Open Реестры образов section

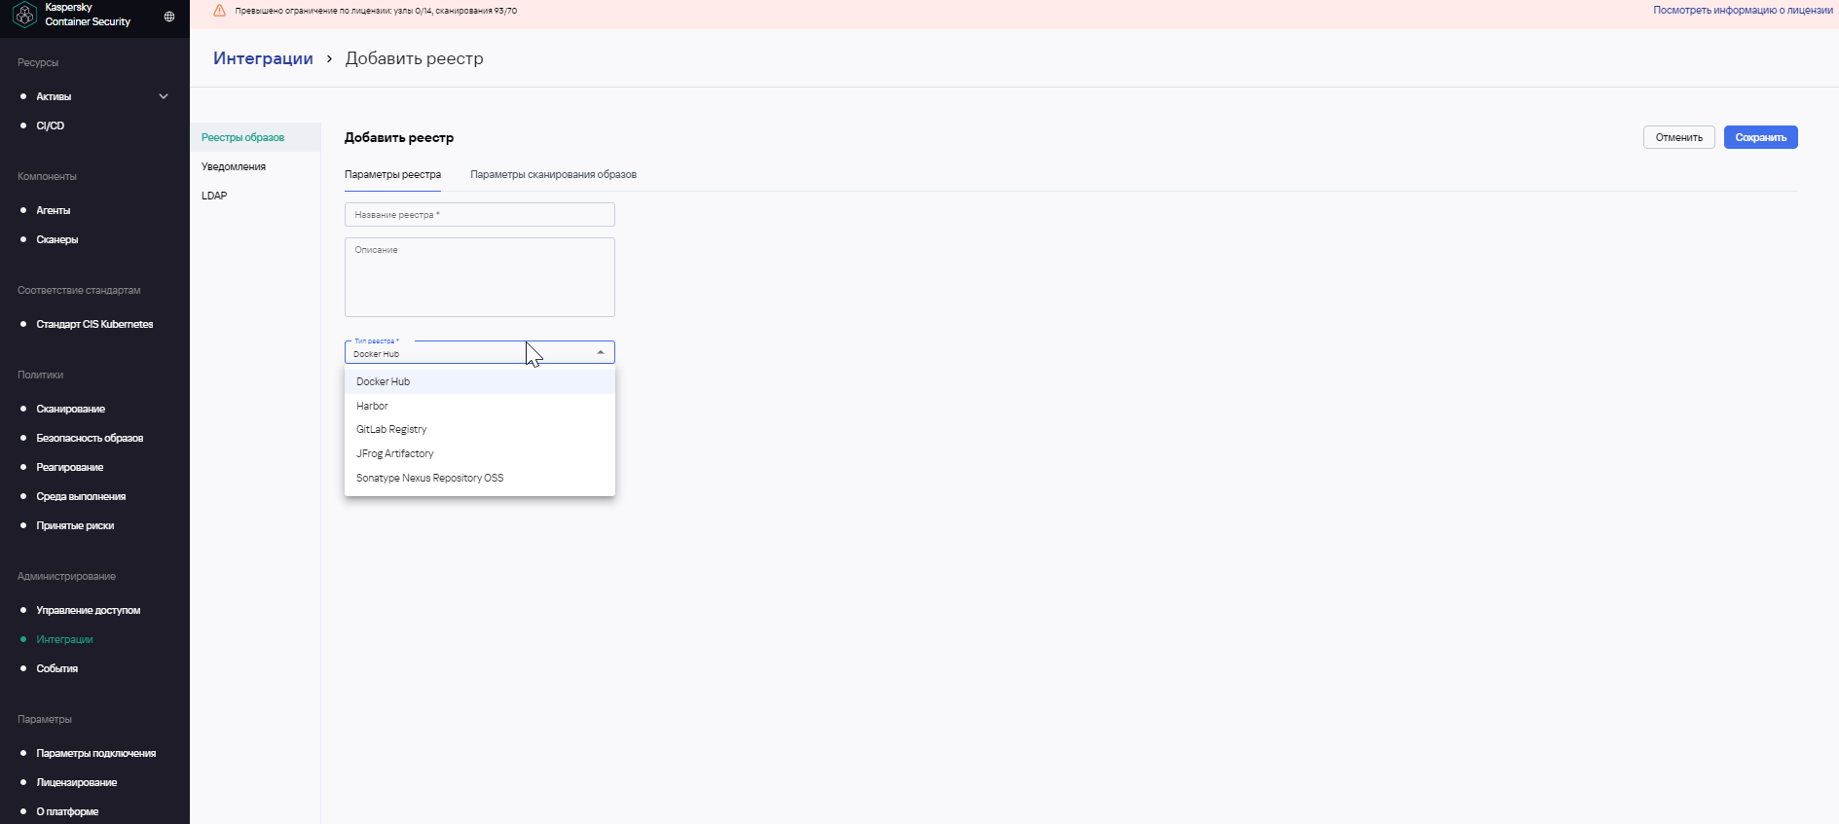255,137
